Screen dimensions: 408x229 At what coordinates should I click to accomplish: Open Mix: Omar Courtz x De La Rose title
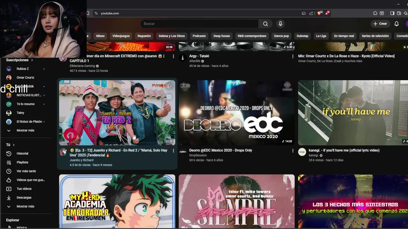click(x=346, y=56)
